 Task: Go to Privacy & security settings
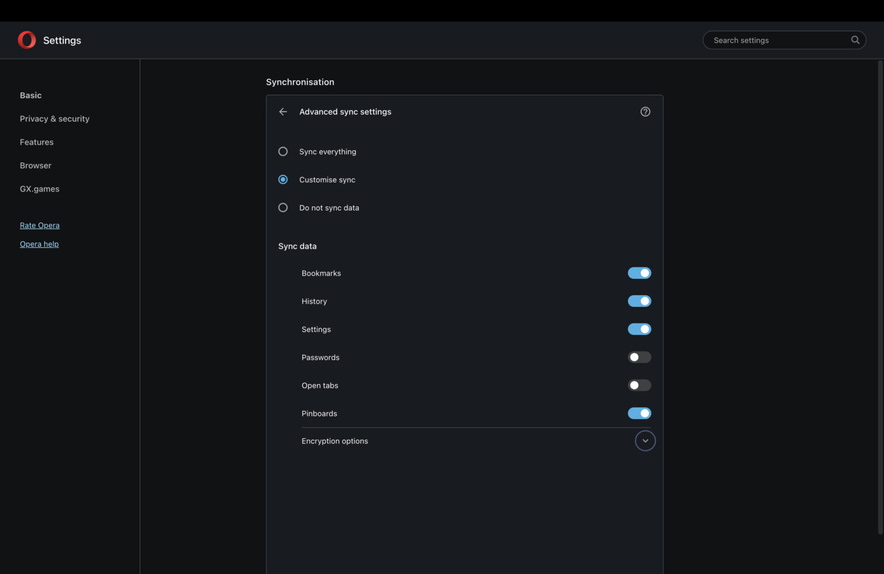[x=55, y=118]
